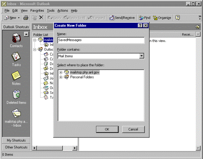Open the Contacts shortcut icon
The width and height of the screenshot is (203, 159).
(16, 38)
